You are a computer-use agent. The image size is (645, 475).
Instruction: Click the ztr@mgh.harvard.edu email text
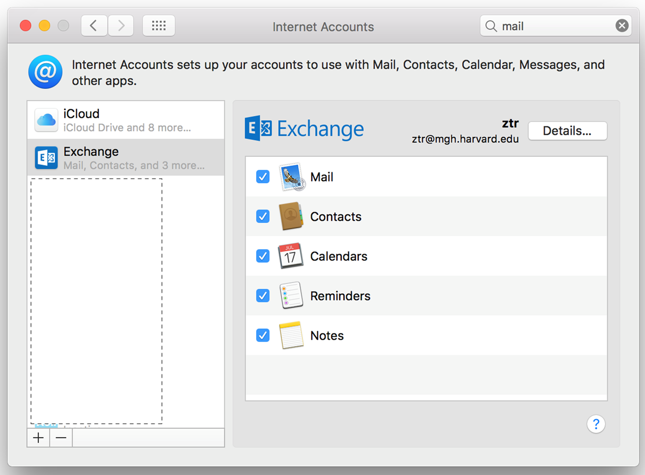(x=465, y=139)
